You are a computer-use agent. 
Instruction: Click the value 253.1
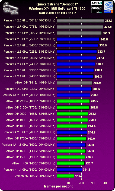pos(92,114)
